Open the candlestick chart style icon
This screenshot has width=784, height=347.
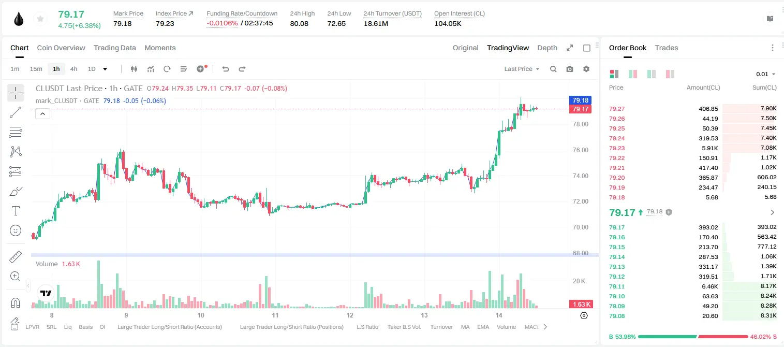pyautogui.click(x=134, y=69)
